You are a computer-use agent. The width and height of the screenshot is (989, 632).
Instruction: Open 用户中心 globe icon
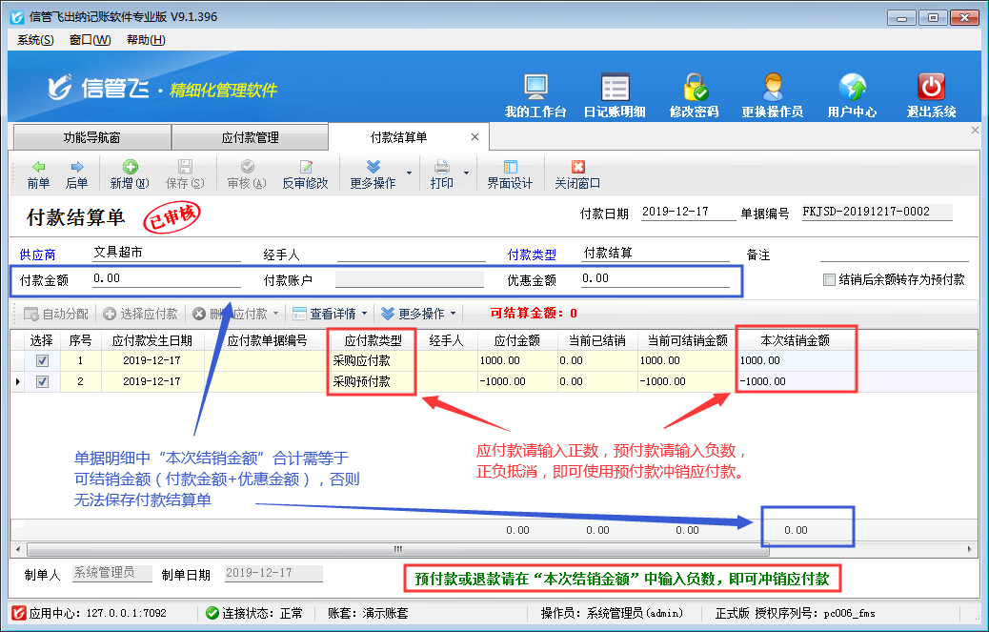click(x=852, y=88)
